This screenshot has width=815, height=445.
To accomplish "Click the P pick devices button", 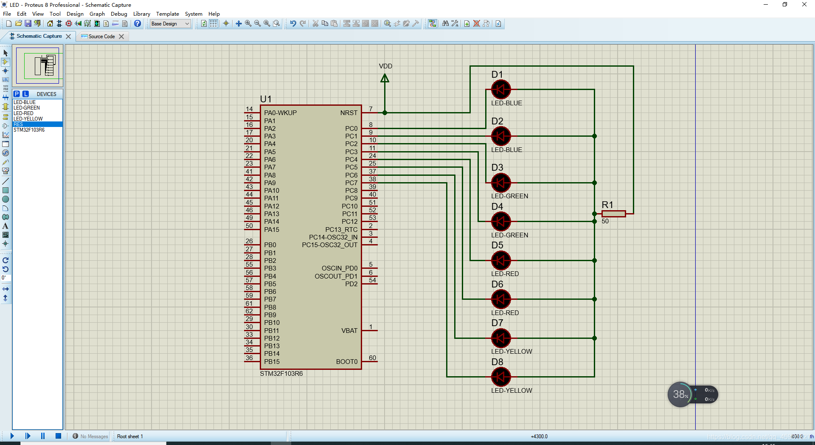I will click(17, 94).
